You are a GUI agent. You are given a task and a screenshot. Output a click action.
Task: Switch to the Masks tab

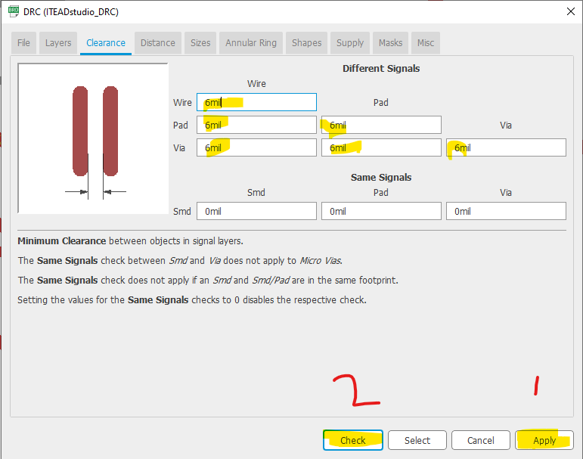[x=390, y=43]
